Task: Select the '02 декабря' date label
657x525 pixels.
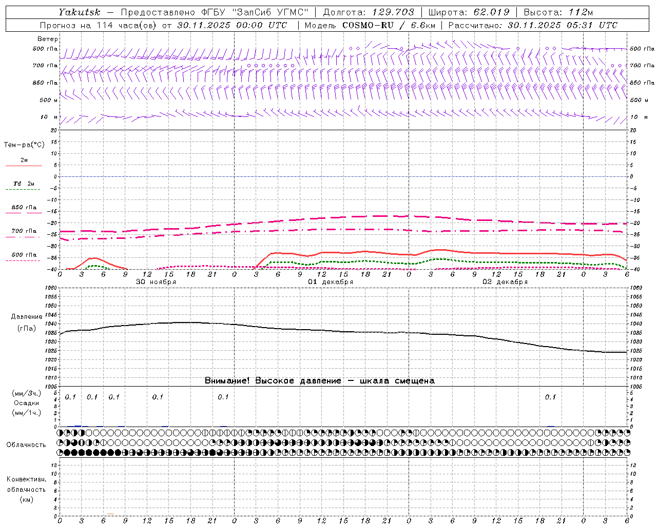Action: pyautogui.click(x=505, y=282)
